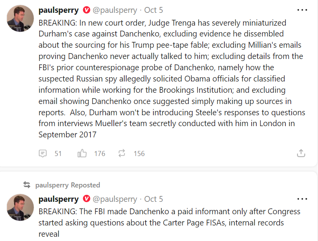The image size is (318, 241).
Task: Open paulsperry display name on second post
Action: tap(59, 199)
